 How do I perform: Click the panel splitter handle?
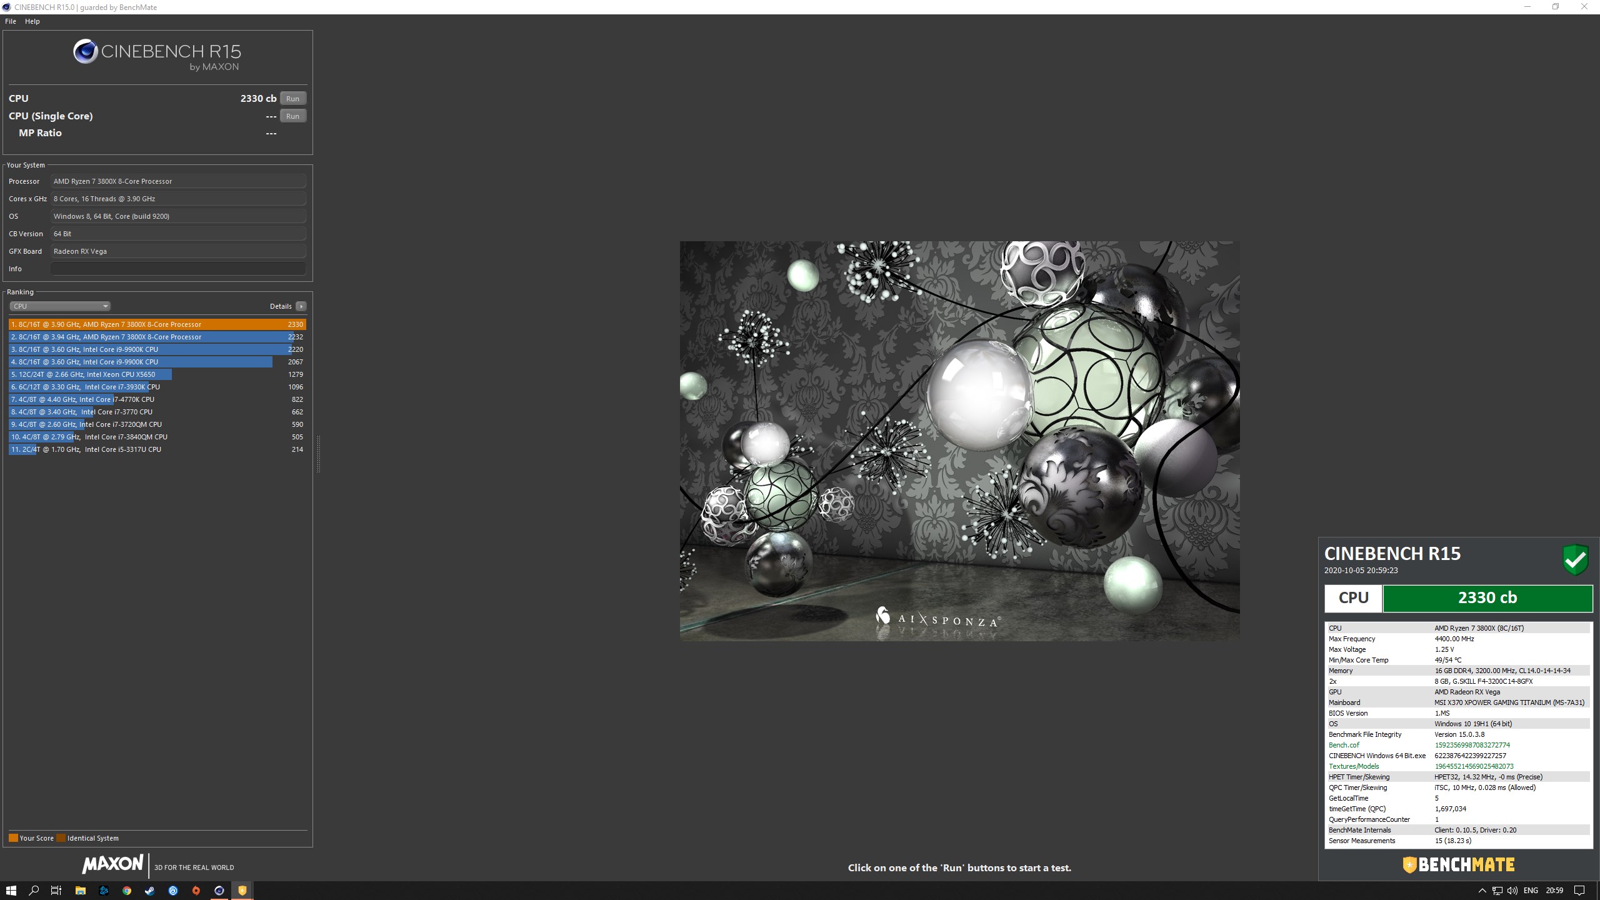tap(318, 454)
